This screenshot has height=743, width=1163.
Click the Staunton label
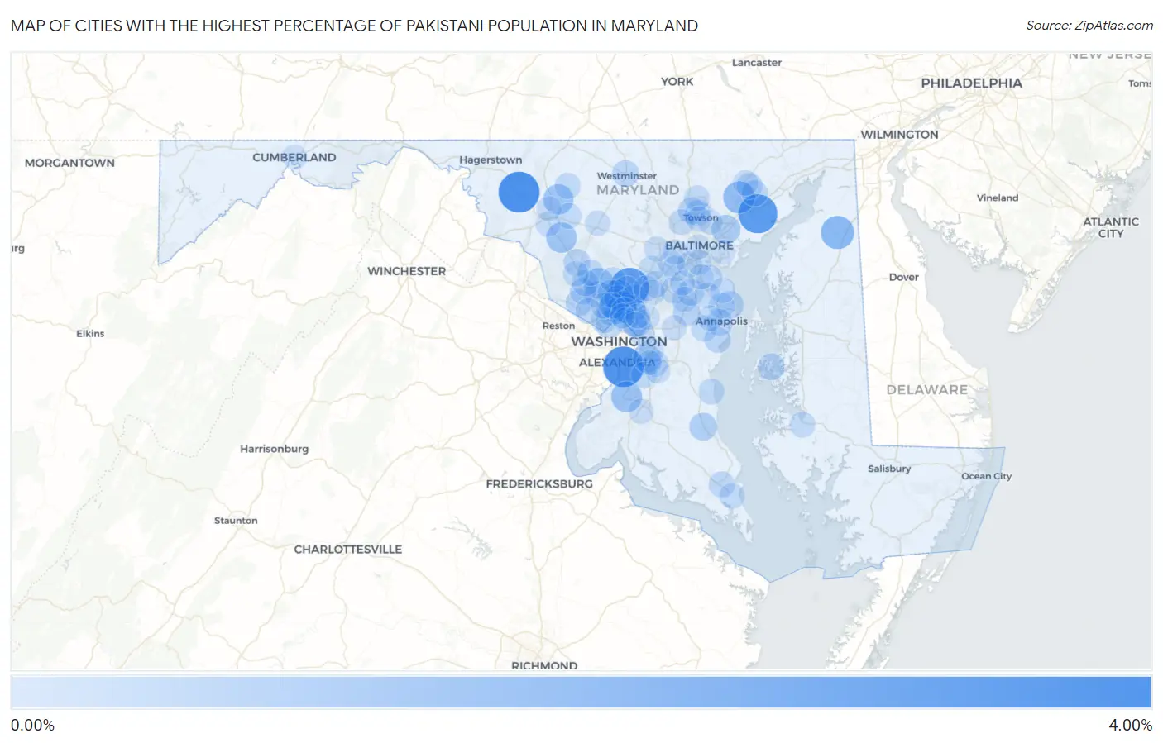point(236,521)
